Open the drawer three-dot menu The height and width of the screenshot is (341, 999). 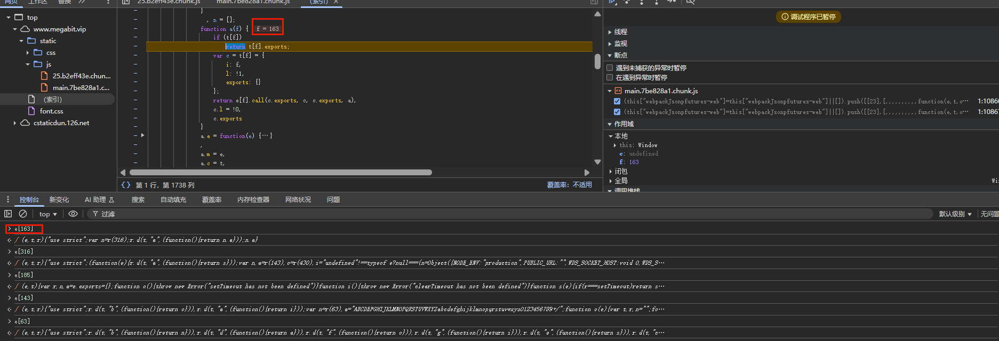pyautogui.click(x=7, y=199)
